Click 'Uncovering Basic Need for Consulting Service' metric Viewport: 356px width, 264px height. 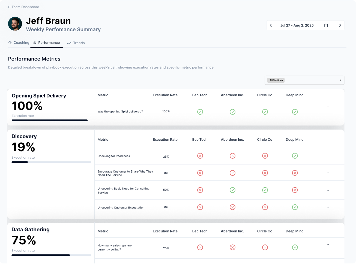(x=124, y=191)
